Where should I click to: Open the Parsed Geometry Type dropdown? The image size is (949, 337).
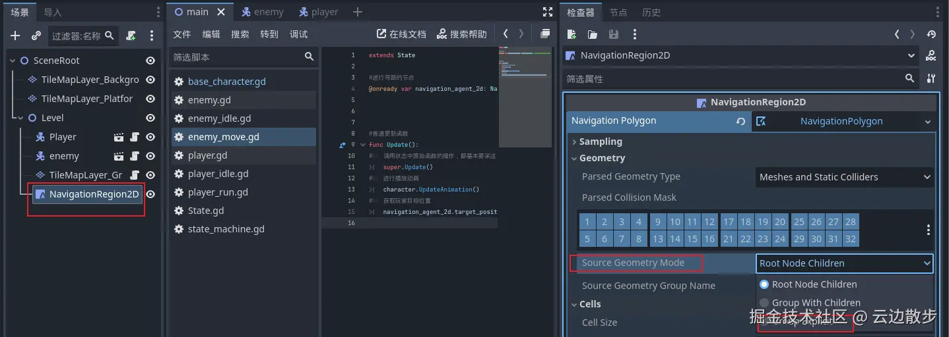click(x=844, y=177)
